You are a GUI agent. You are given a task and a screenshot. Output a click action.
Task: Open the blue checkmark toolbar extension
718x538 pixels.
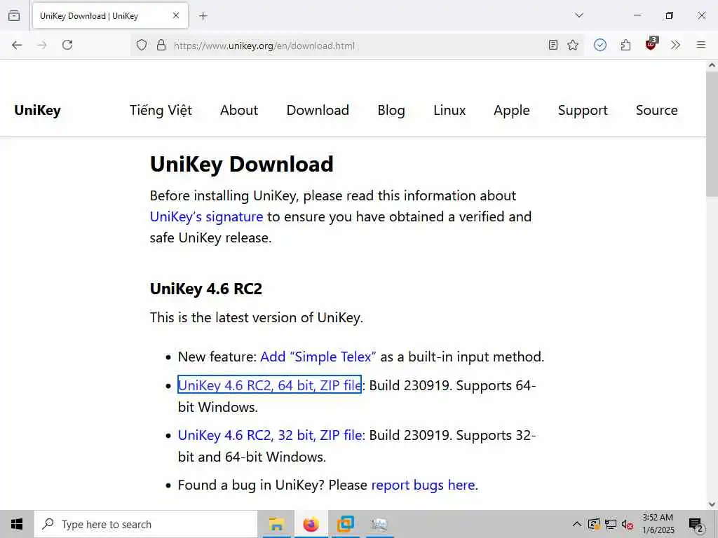pyautogui.click(x=600, y=45)
